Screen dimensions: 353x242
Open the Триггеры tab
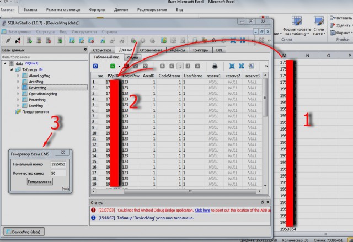(x=200, y=50)
